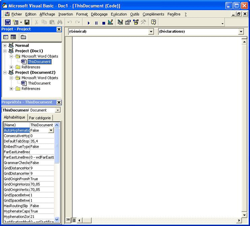The height and width of the screenshot is (226, 250).
Task: Open the Object Browser toolbar icon
Action: (x=136, y=22)
